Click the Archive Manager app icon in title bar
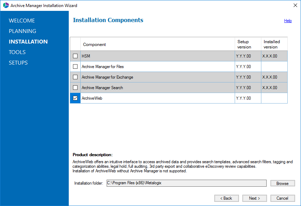The image size is (301, 206). pyautogui.click(x=6, y=6)
